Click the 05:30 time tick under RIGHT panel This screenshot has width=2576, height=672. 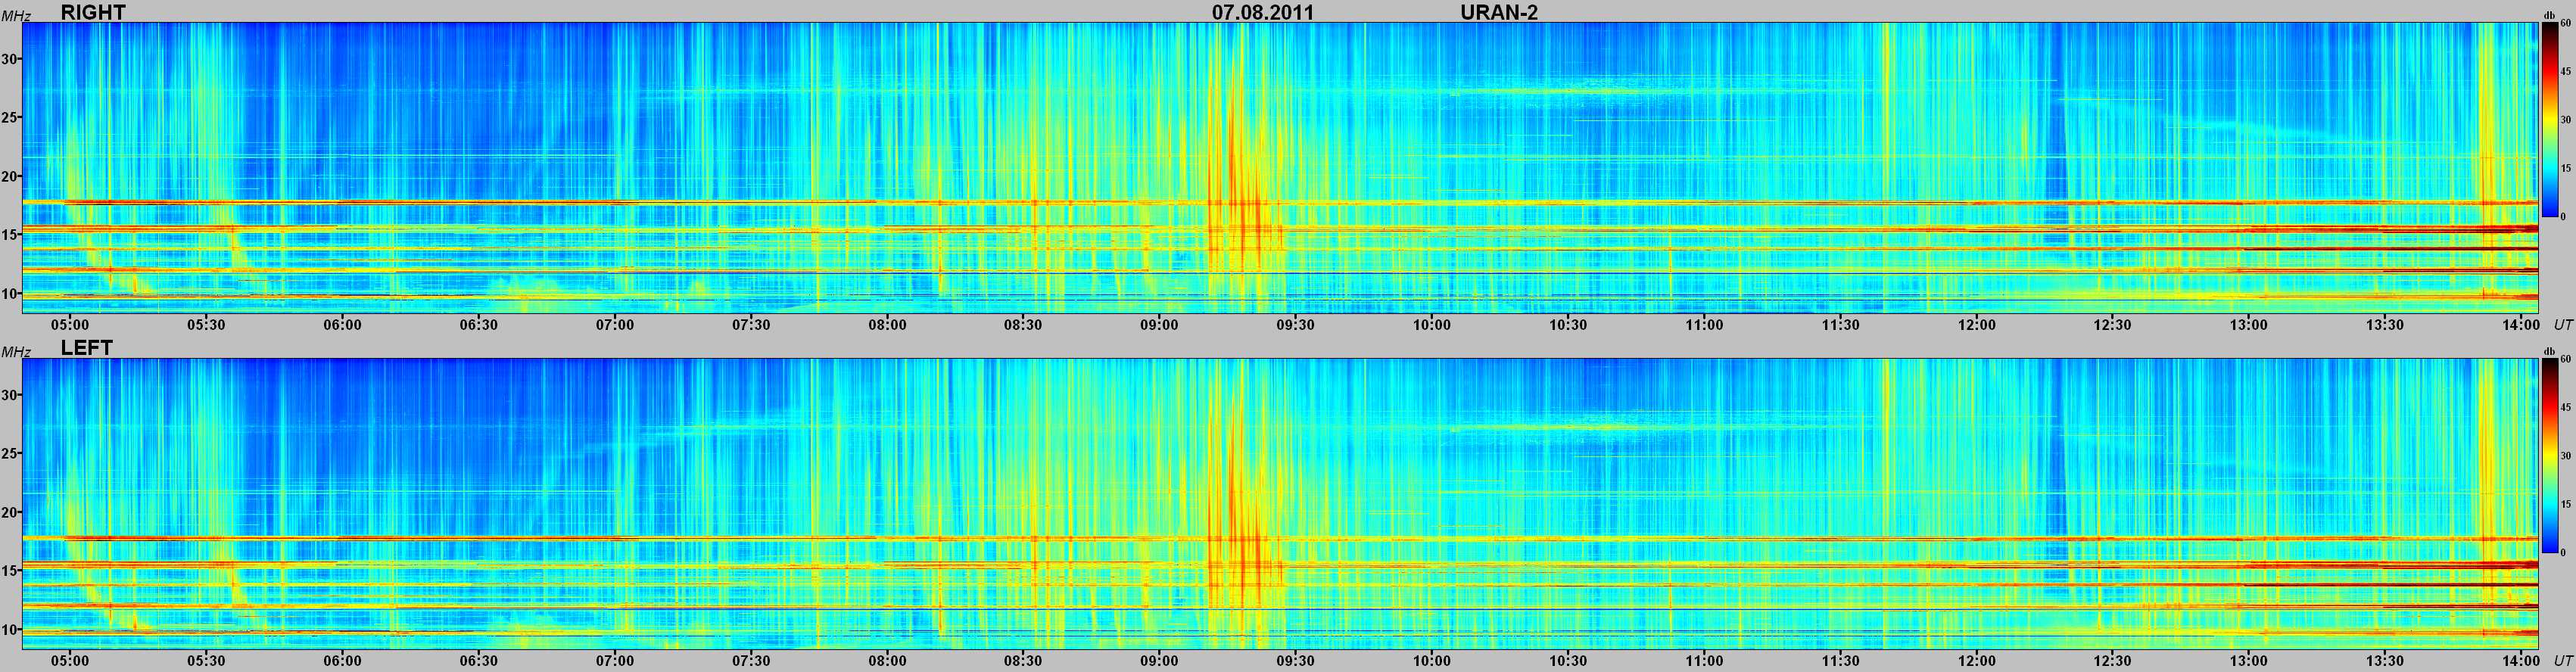[x=206, y=325]
